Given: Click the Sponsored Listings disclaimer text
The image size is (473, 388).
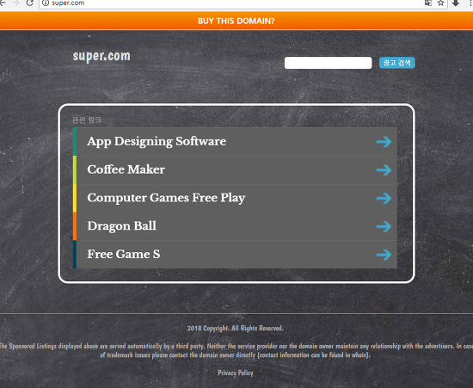Looking at the screenshot, I should coord(236,350).
